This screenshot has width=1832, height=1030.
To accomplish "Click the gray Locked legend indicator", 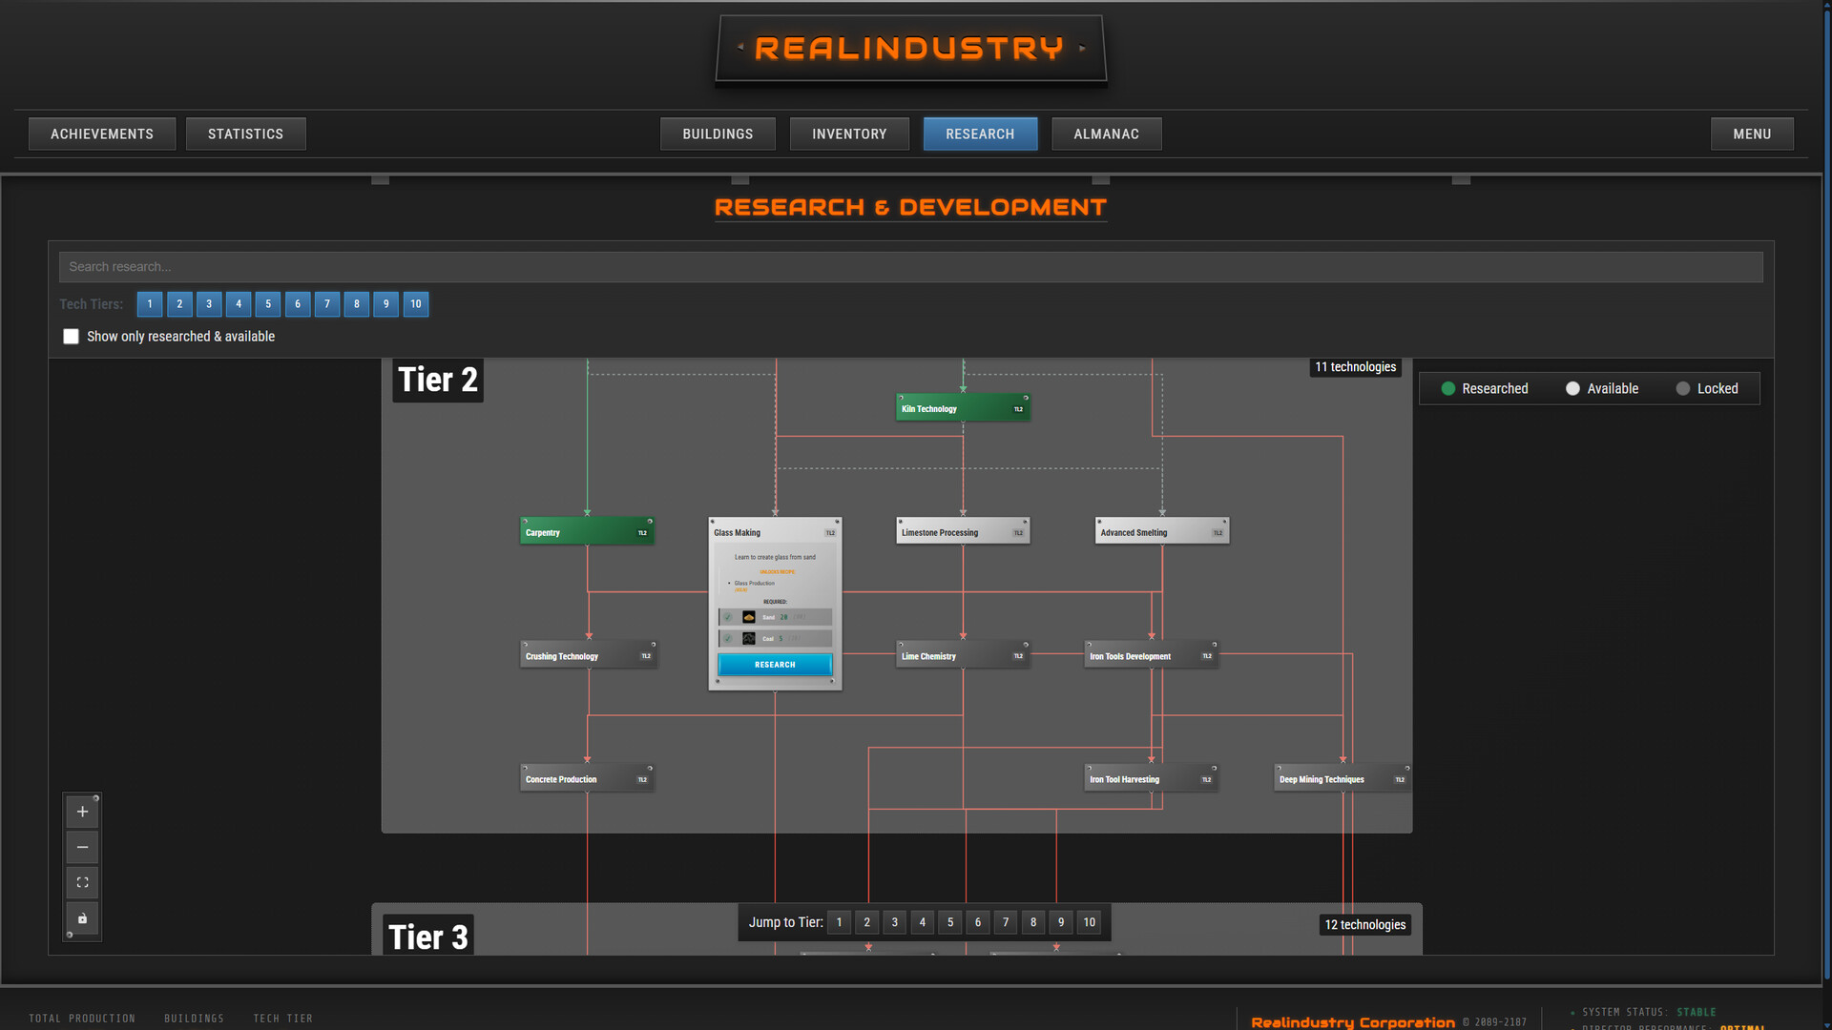I will pyautogui.click(x=1683, y=388).
